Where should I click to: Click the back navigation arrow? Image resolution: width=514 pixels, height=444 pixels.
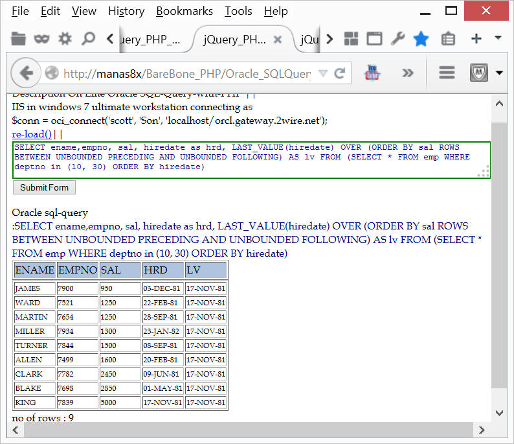[x=27, y=73]
